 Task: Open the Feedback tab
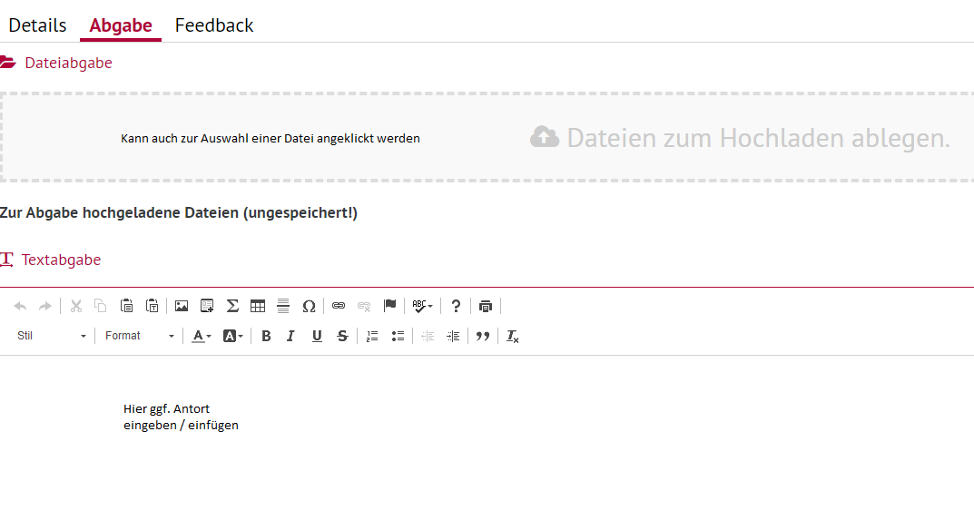(x=214, y=25)
